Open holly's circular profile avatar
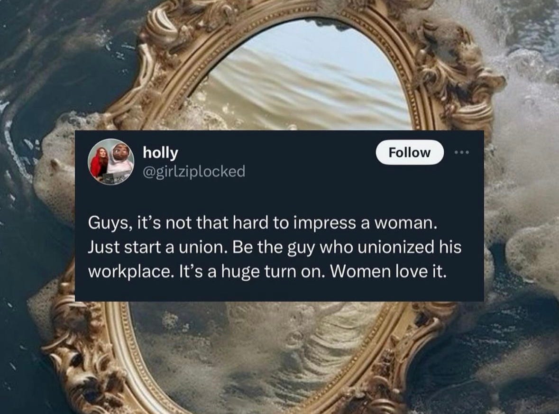 (111, 162)
